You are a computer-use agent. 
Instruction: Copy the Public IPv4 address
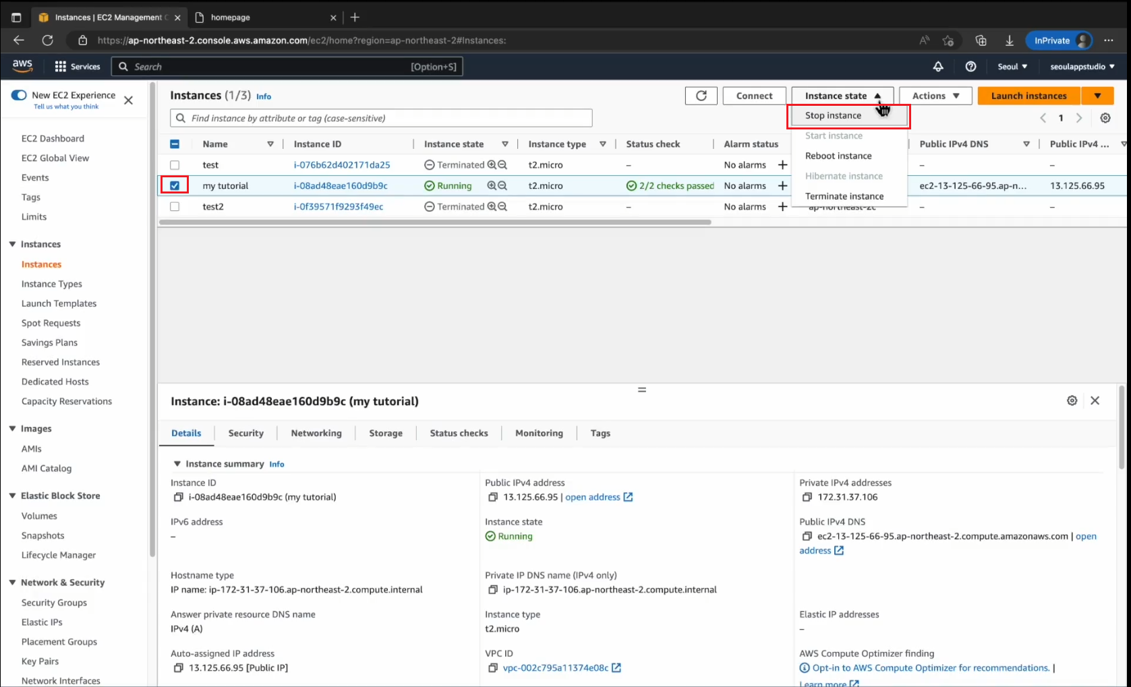pyautogui.click(x=493, y=497)
